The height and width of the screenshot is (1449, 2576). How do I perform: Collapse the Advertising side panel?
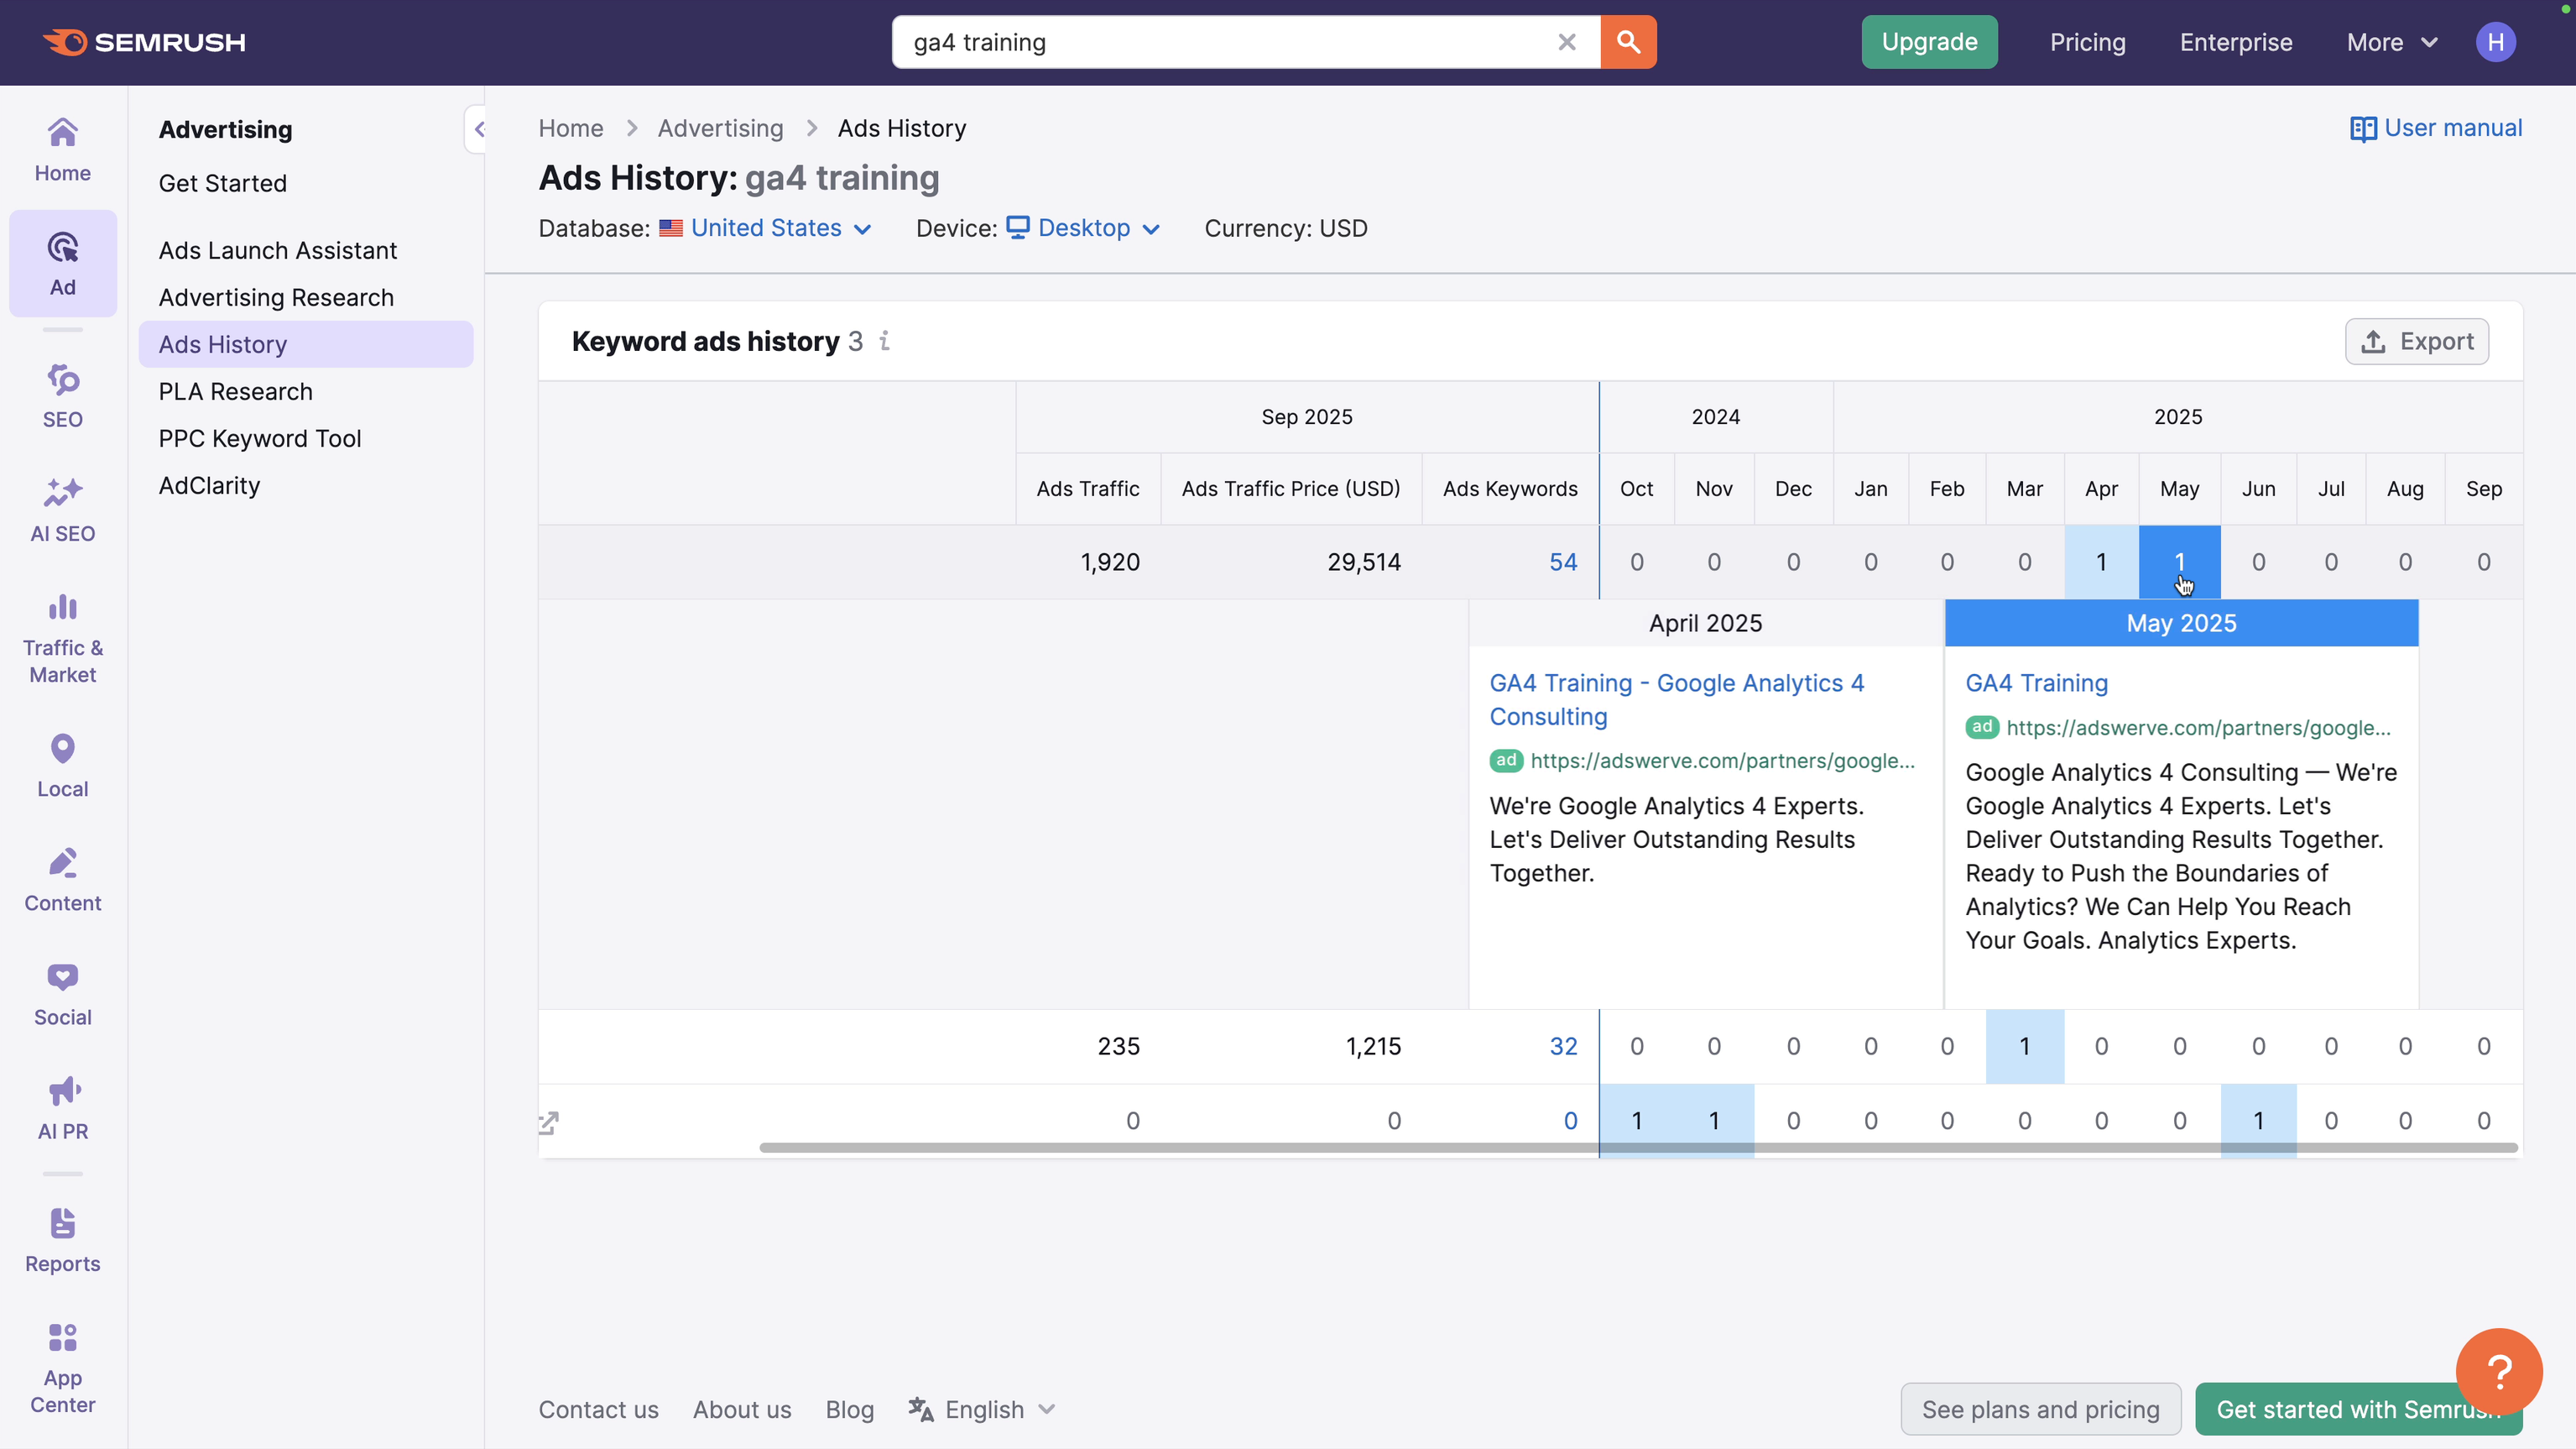click(x=481, y=128)
